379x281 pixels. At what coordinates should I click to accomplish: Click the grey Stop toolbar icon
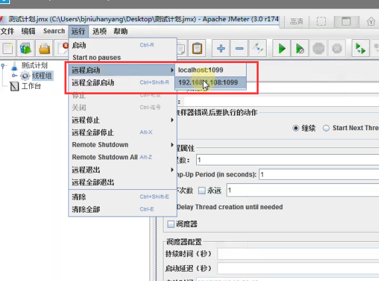[x=318, y=48]
